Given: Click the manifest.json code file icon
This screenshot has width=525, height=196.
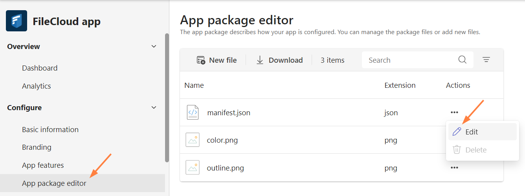Looking at the screenshot, I should pyautogui.click(x=193, y=113).
